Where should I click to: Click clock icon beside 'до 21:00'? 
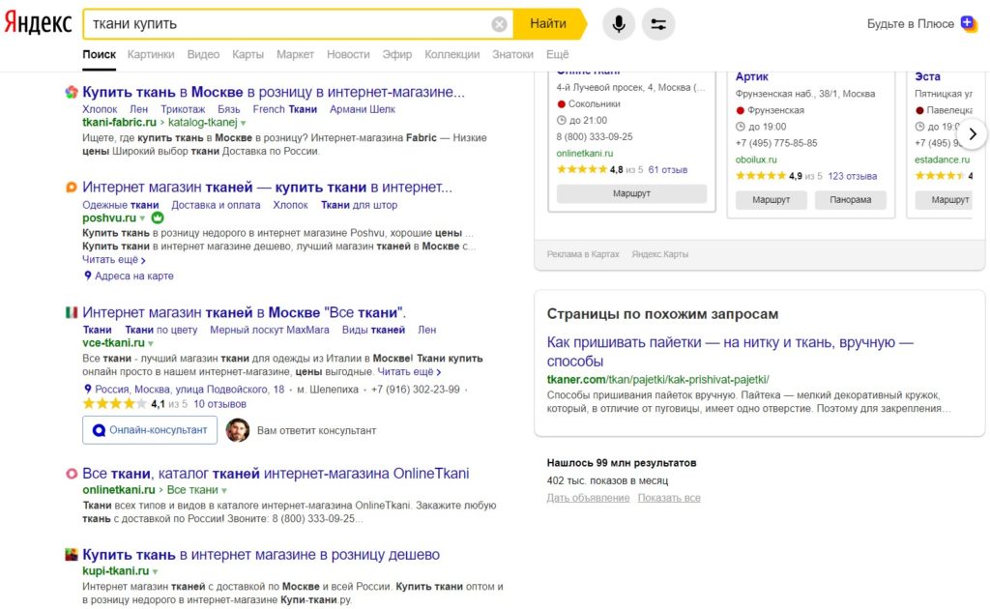561,121
